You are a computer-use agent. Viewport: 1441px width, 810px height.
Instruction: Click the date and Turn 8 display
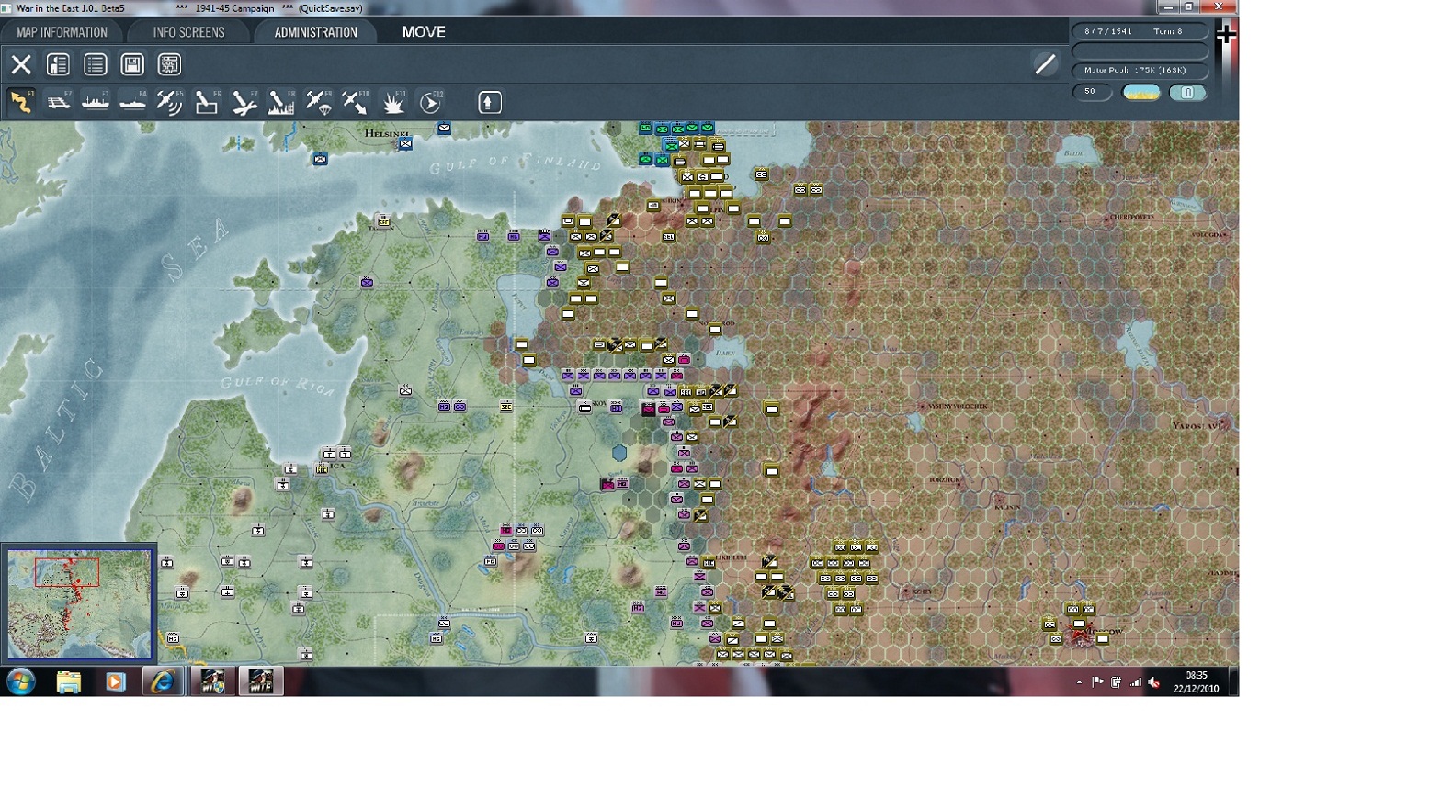pyautogui.click(x=1140, y=31)
